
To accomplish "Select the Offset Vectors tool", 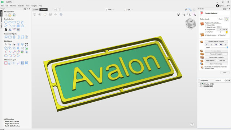I will coord(6,63).
